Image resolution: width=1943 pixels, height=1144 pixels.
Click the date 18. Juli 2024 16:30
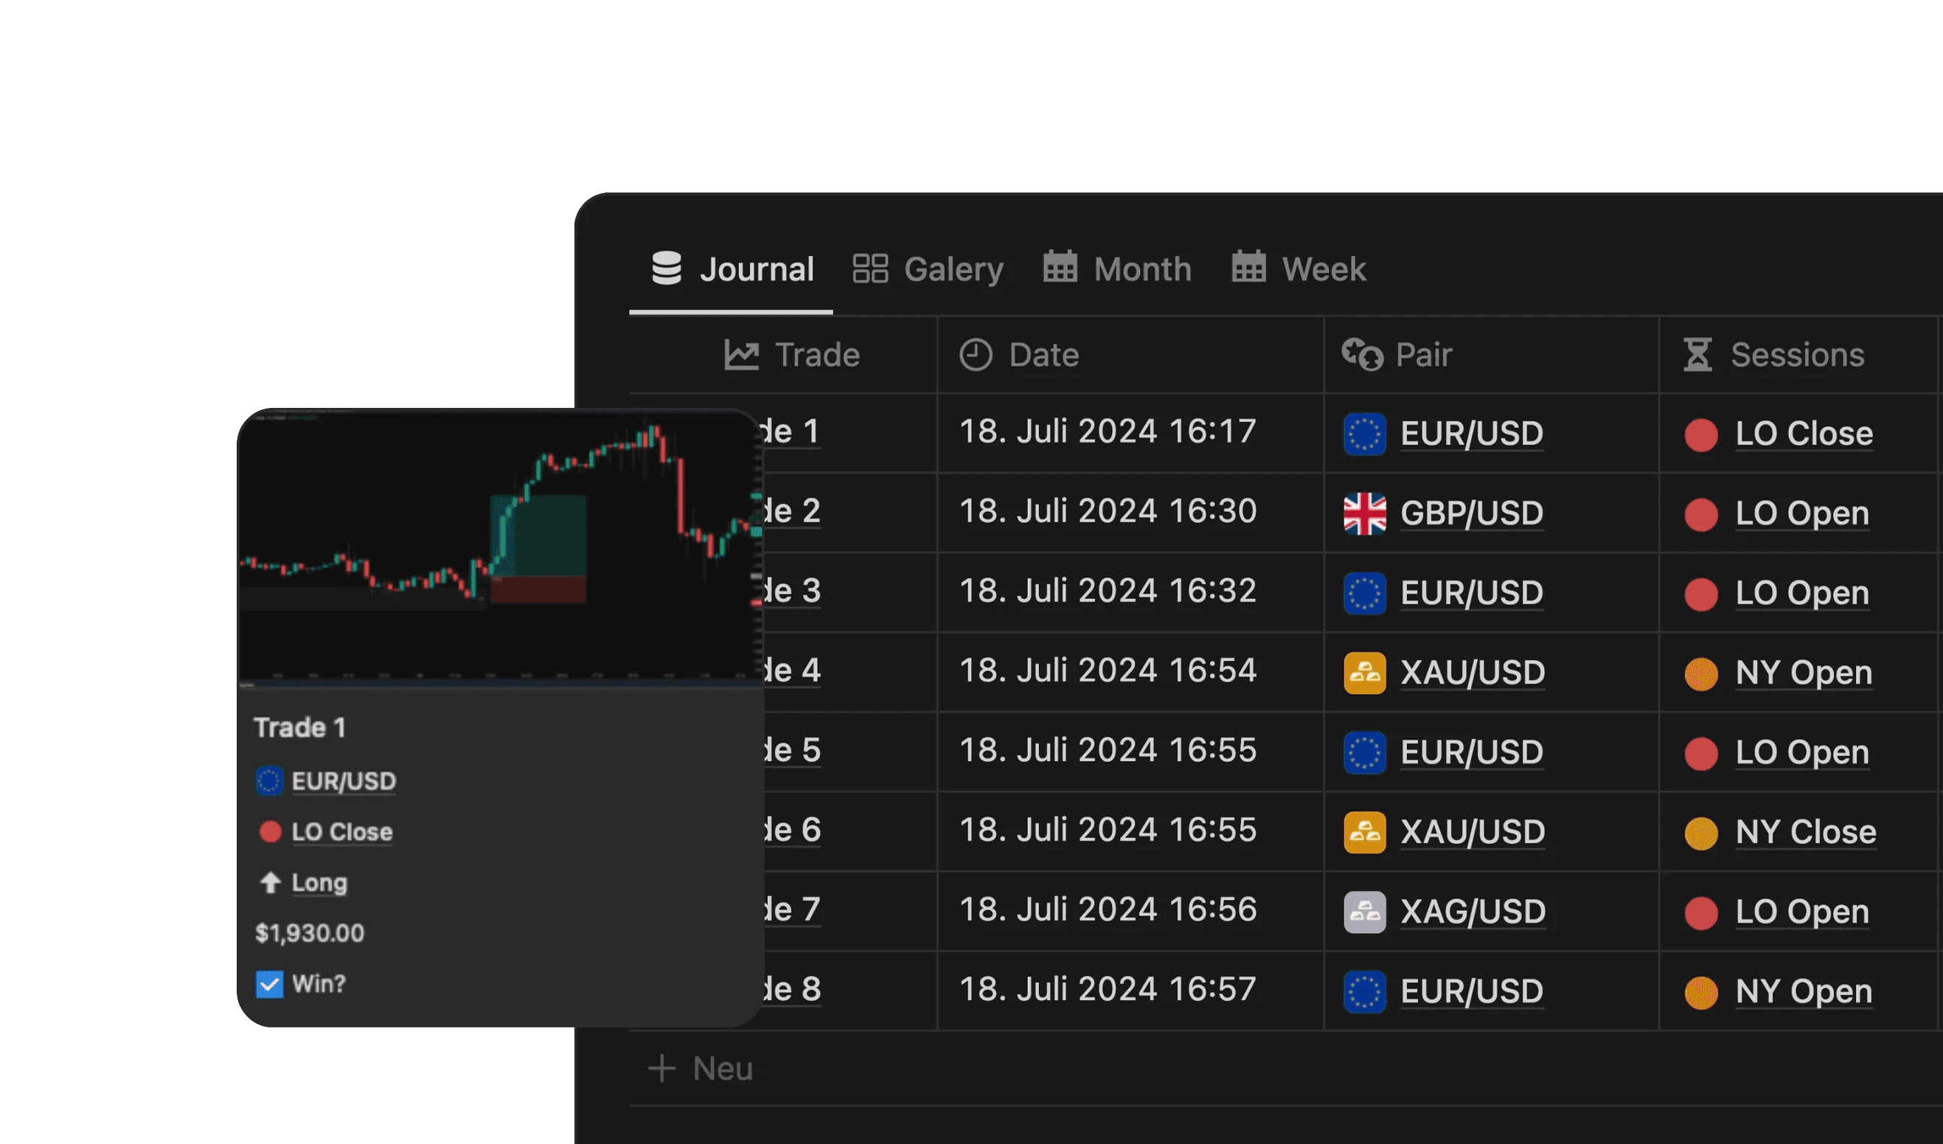point(1108,510)
